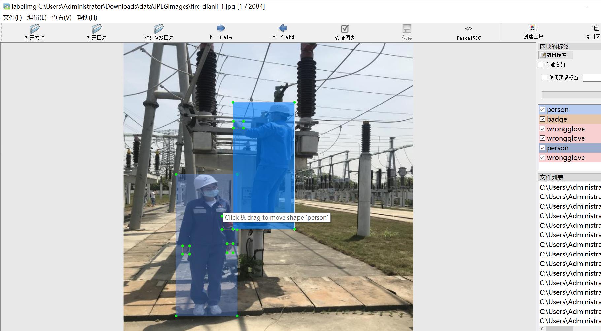Click the bottom-right vertex of lower person box
This screenshot has width=601, height=331.
click(x=237, y=316)
